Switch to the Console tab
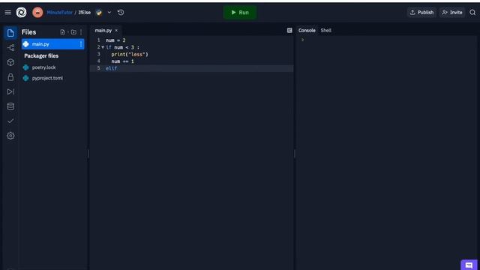 point(307,30)
